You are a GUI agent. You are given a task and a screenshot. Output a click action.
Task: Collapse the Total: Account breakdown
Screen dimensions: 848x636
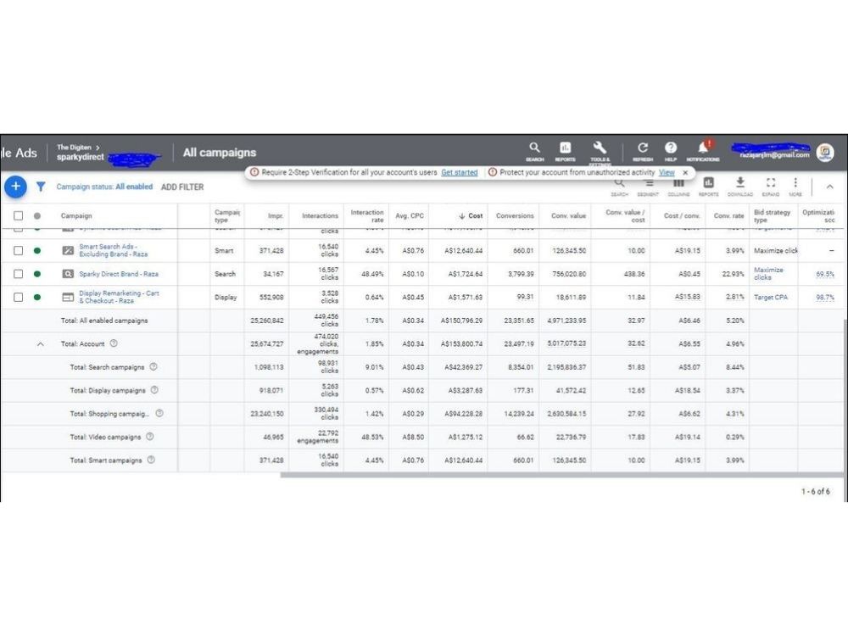41,344
